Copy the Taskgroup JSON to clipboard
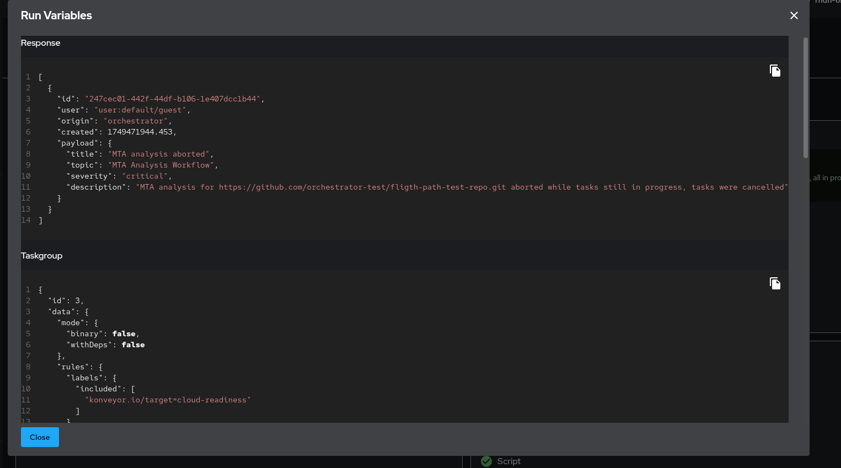This screenshot has width=841, height=468. pyautogui.click(x=775, y=283)
